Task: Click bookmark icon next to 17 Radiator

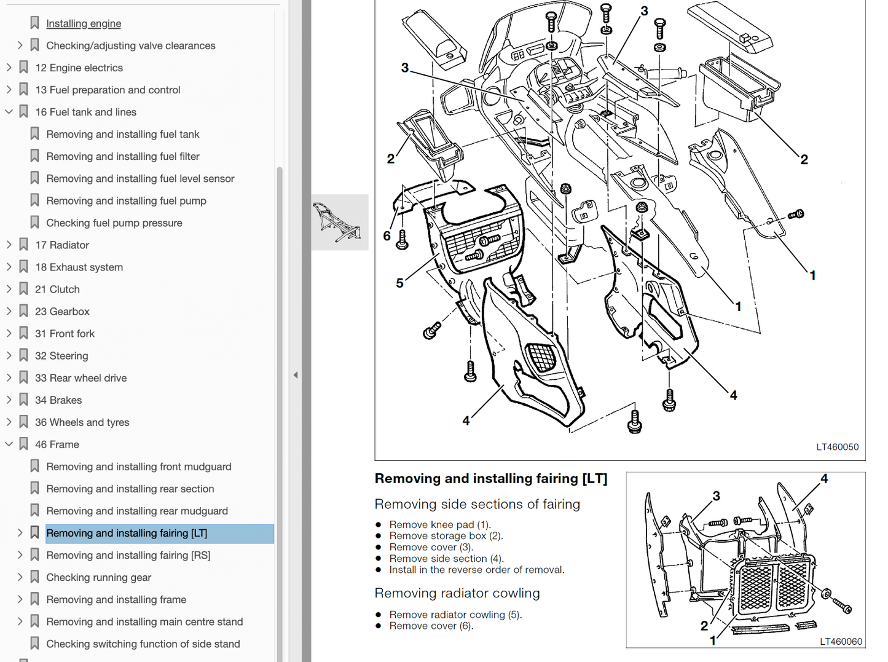Action: (x=23, y=245)
